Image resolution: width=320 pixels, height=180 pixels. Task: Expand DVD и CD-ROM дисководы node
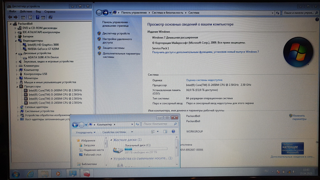coord(15,28)
